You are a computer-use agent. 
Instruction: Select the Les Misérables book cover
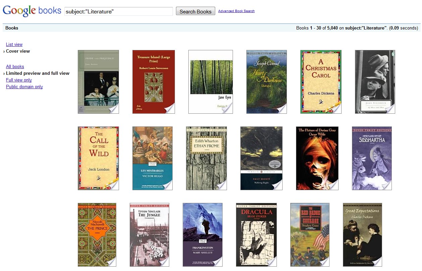tap(153, 158)
